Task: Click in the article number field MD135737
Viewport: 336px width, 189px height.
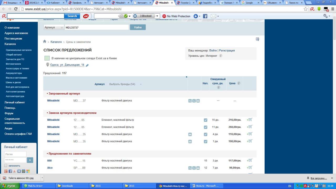Action: coord(97,27)
